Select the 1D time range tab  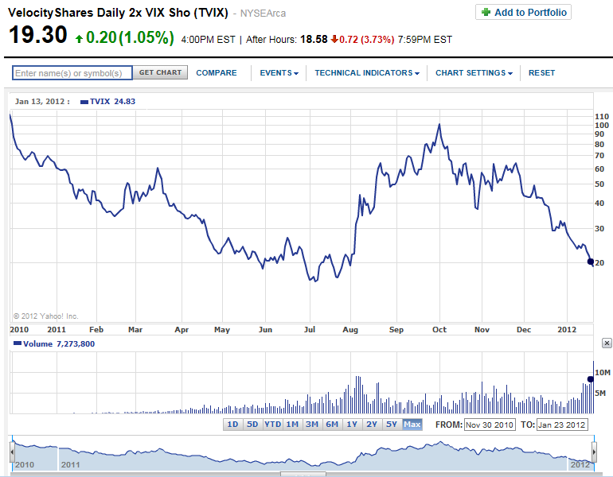(x=232, y=425)
